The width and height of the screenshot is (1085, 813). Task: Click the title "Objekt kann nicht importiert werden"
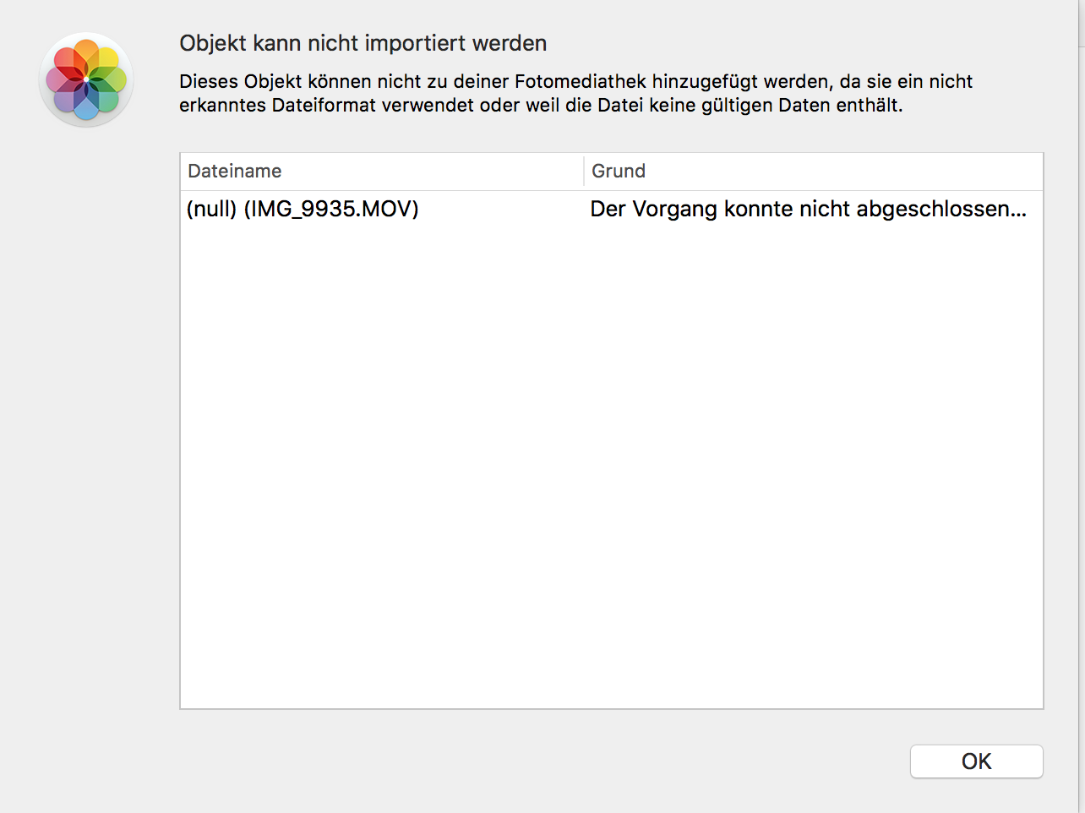coord(363,43)
